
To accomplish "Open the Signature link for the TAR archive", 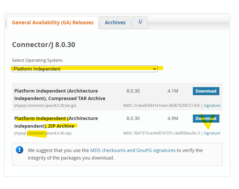I will 212,105.
